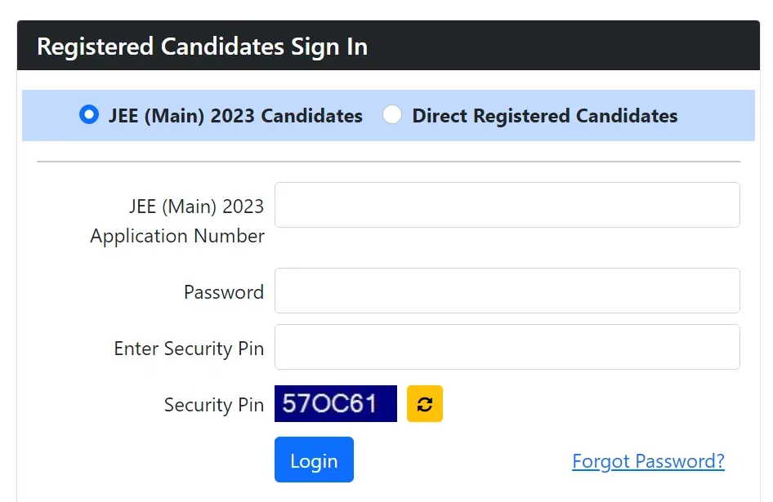Open the Forgot Password page

[x=647, y=461]
